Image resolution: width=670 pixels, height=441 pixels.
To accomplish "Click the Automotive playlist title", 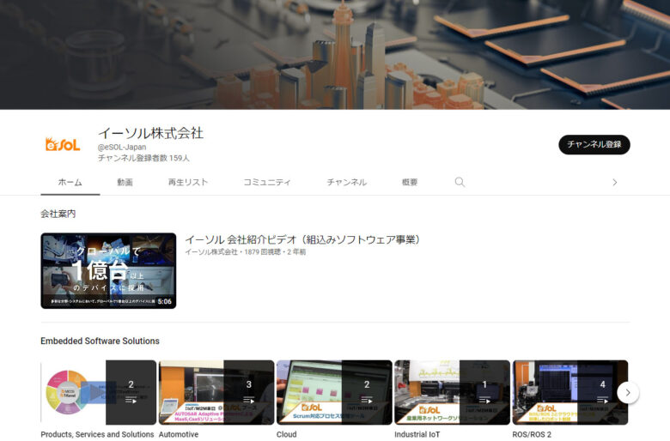I will [179, 434].
